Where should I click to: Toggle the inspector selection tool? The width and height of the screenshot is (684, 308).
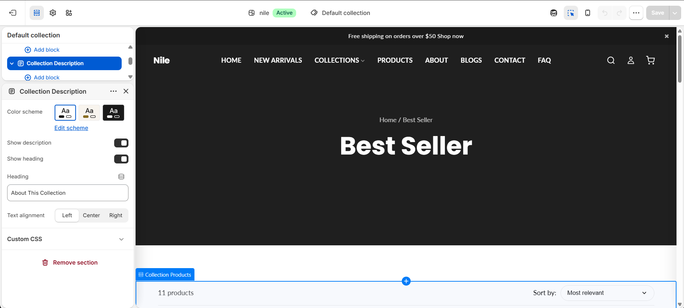click(571, 13)
